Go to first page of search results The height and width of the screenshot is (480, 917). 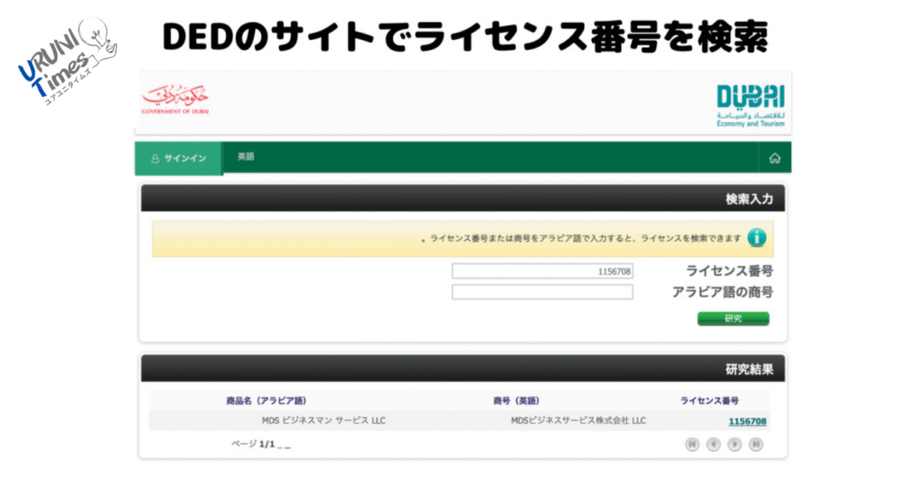pyautogui.click(x=692, y=444)
